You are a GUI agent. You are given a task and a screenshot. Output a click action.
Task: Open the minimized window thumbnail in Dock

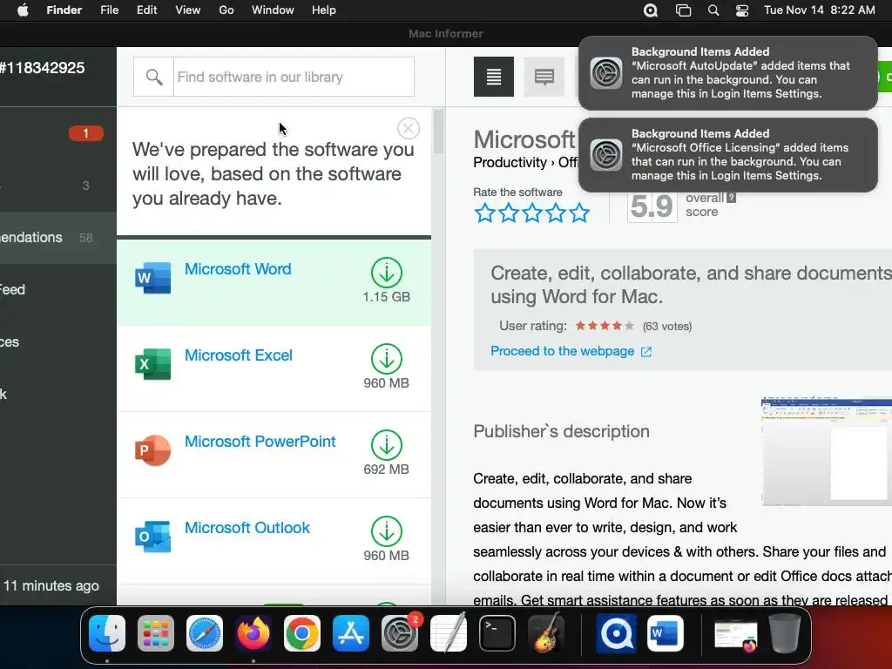point(736,634)
